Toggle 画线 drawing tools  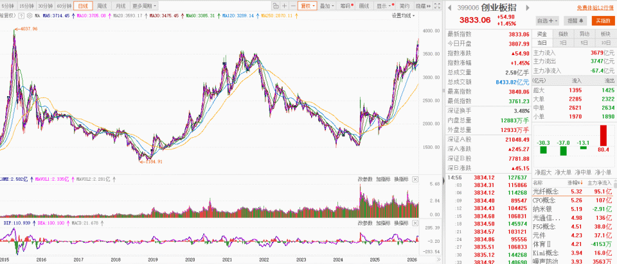(x=364, y=6)
